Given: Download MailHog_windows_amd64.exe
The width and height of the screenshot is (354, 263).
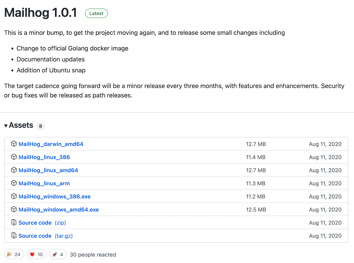Looking at the screenshot, I should pos(59,209).
